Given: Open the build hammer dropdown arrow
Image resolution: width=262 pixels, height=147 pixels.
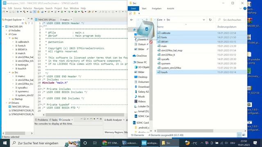Looking at the screenshot, I should coord(27,12).
